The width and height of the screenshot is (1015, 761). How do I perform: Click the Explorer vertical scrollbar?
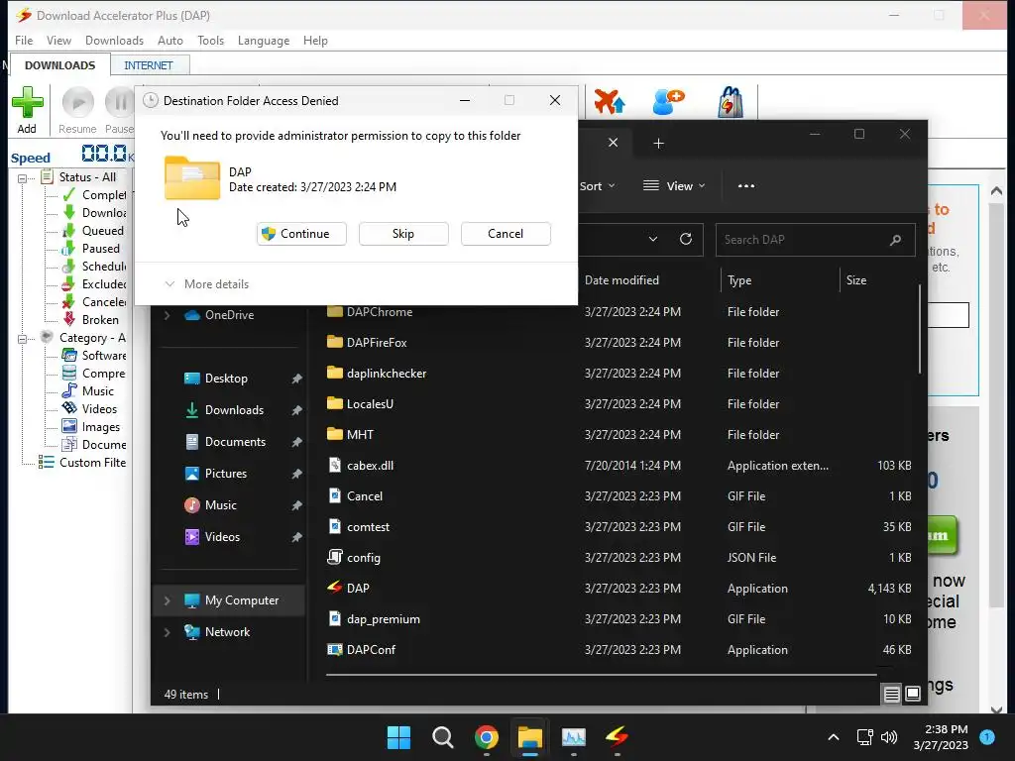coord(919,330)
